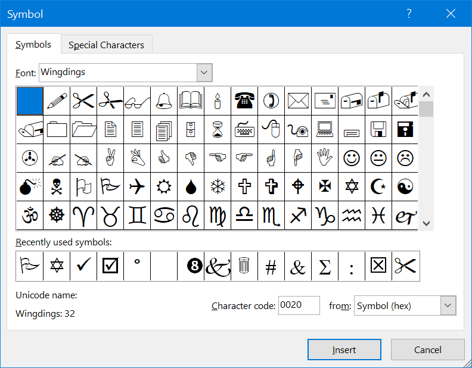Select the floppy disk symbol
Screen dimensions: 472x368
[378, 129]
